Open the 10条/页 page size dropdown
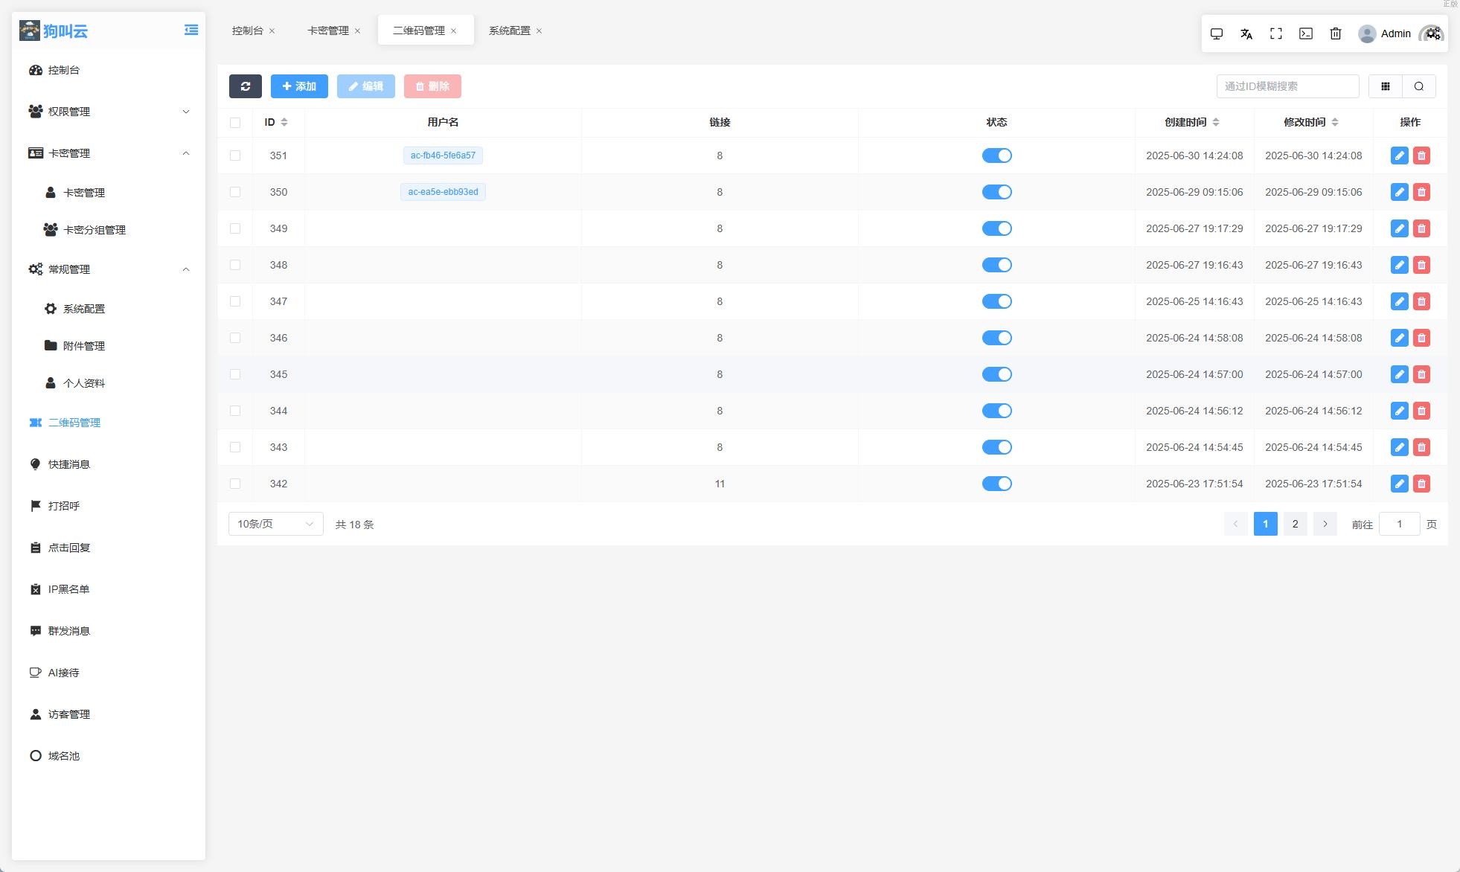 point(275,524)
